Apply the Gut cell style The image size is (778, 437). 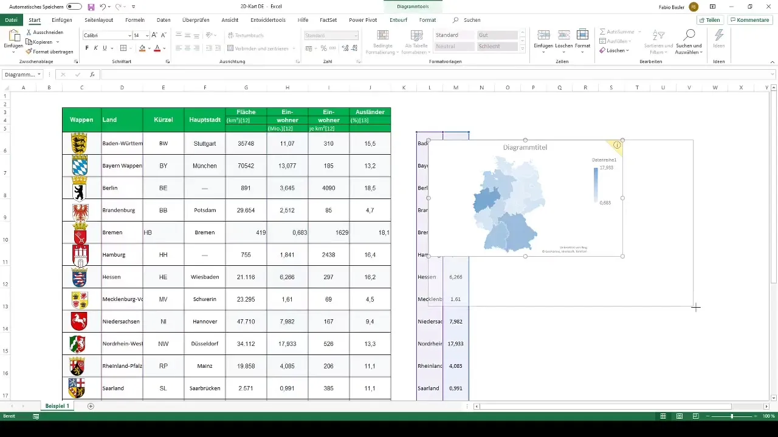pos(497,35)
